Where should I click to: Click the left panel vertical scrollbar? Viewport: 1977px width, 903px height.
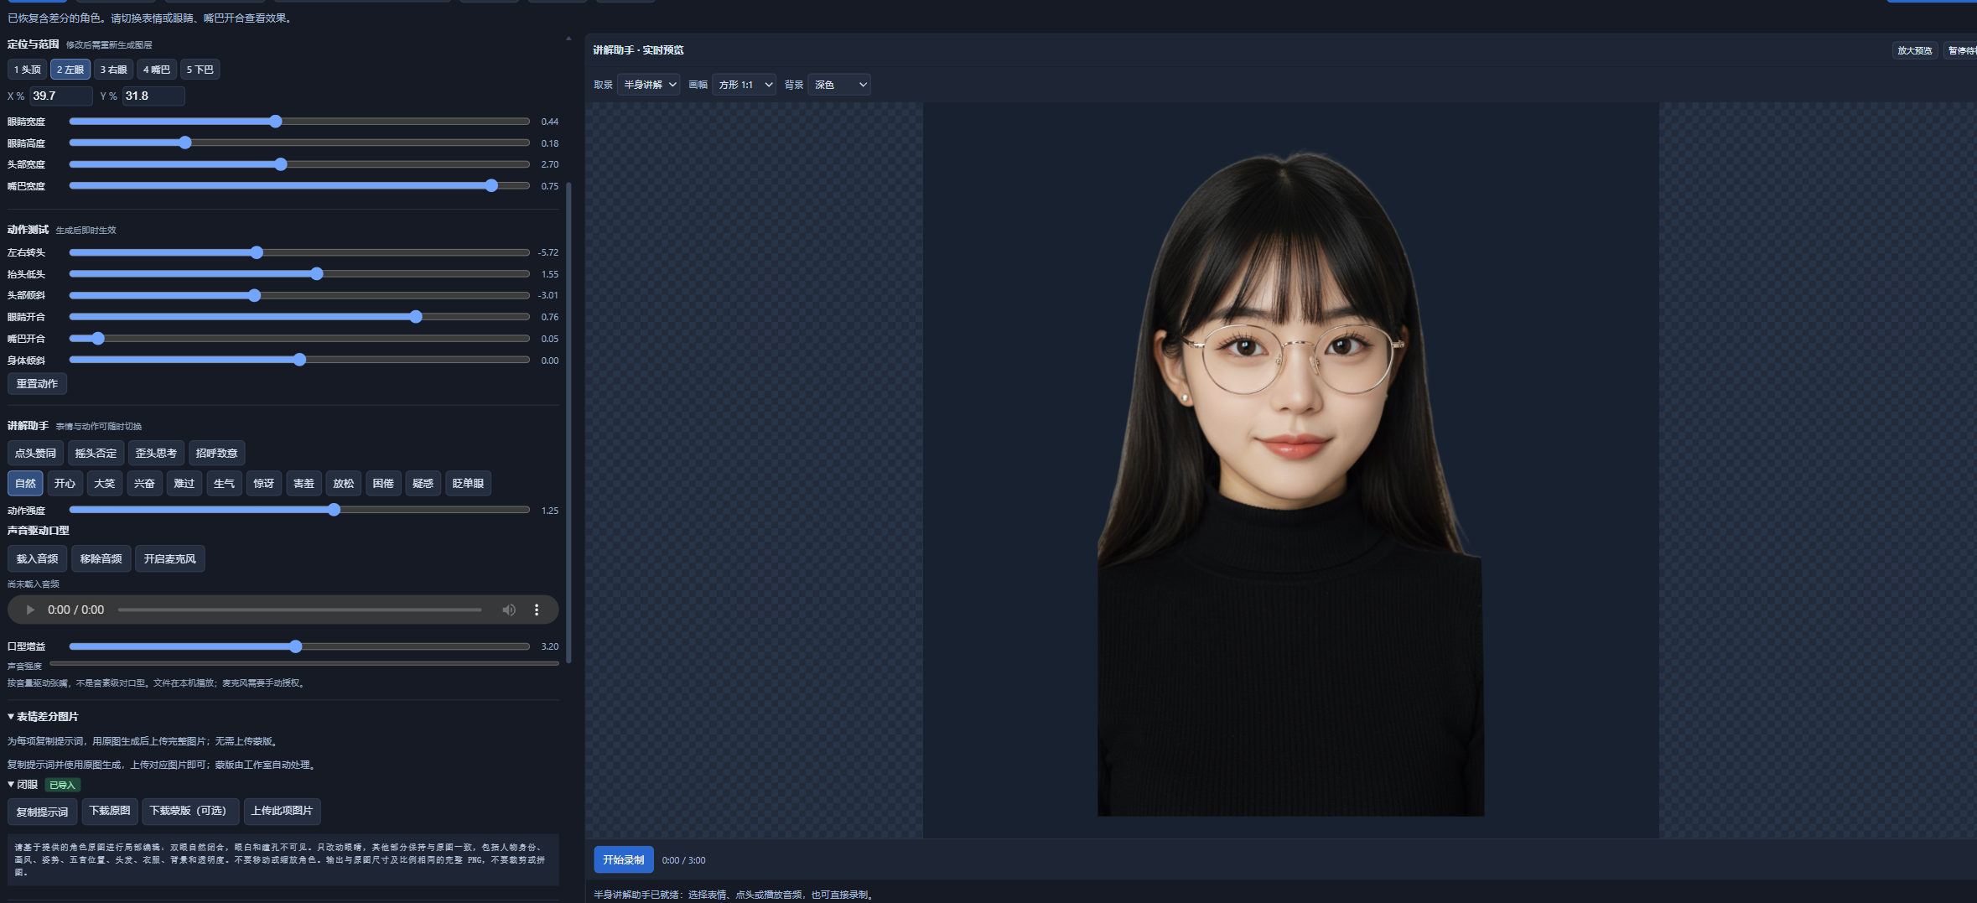click(x=569, y=423)
